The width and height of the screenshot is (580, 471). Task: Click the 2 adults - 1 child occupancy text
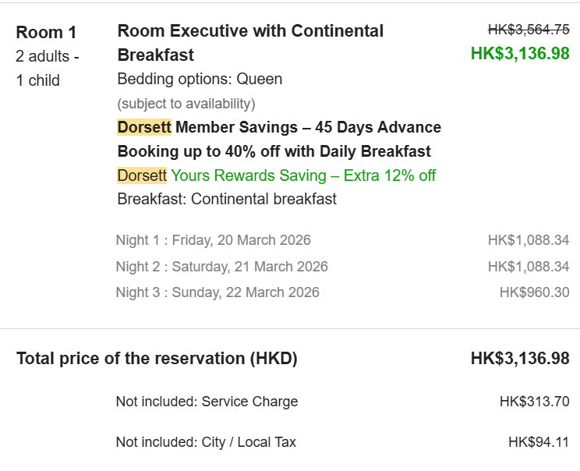point(48,69)
